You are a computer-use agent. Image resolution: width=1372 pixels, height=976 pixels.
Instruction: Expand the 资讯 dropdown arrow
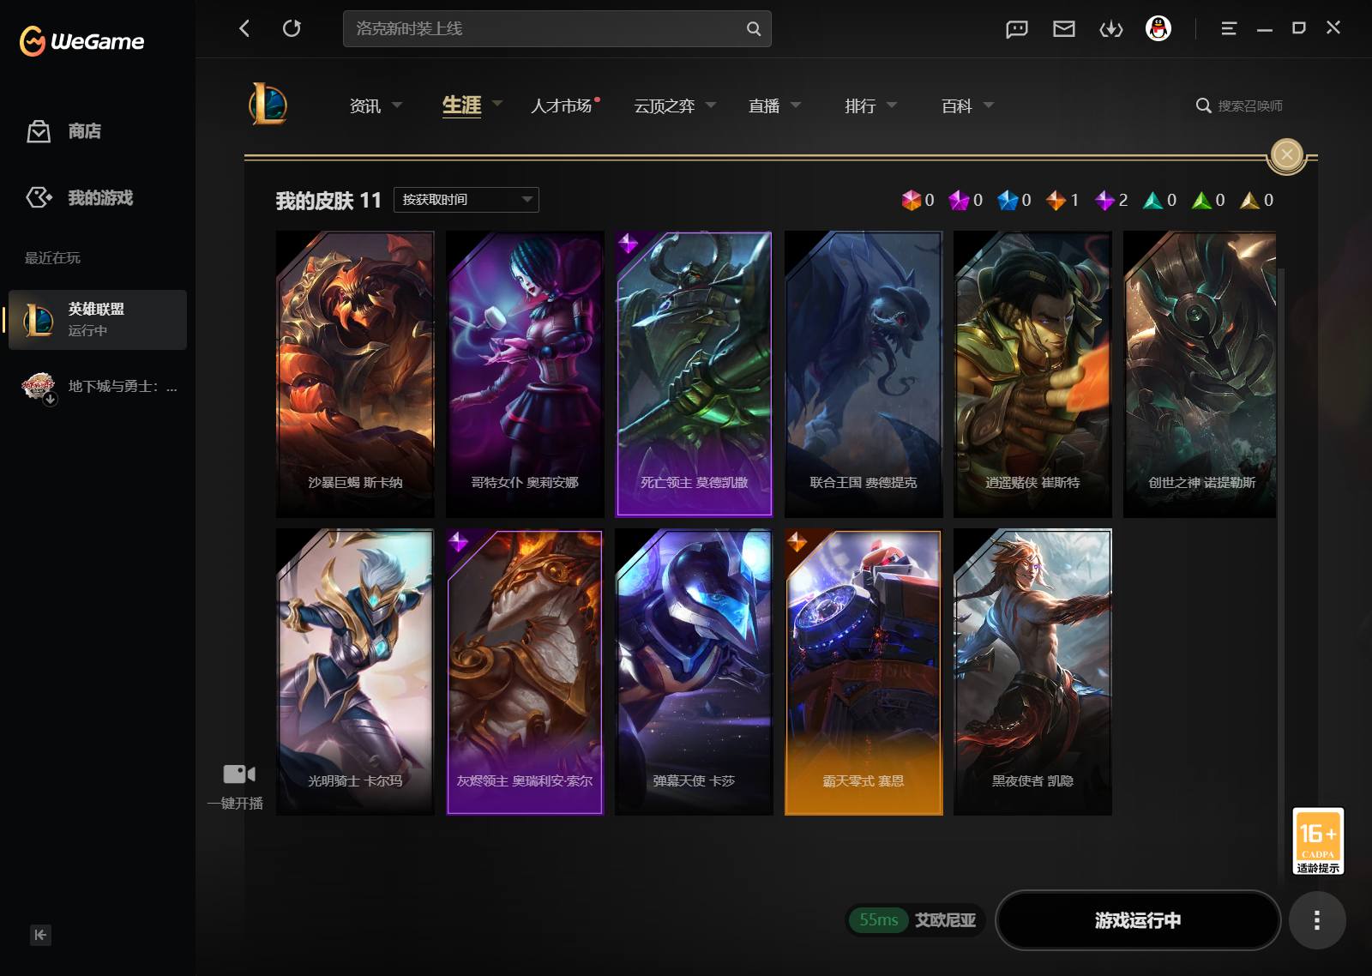click(x=397, y=105)
